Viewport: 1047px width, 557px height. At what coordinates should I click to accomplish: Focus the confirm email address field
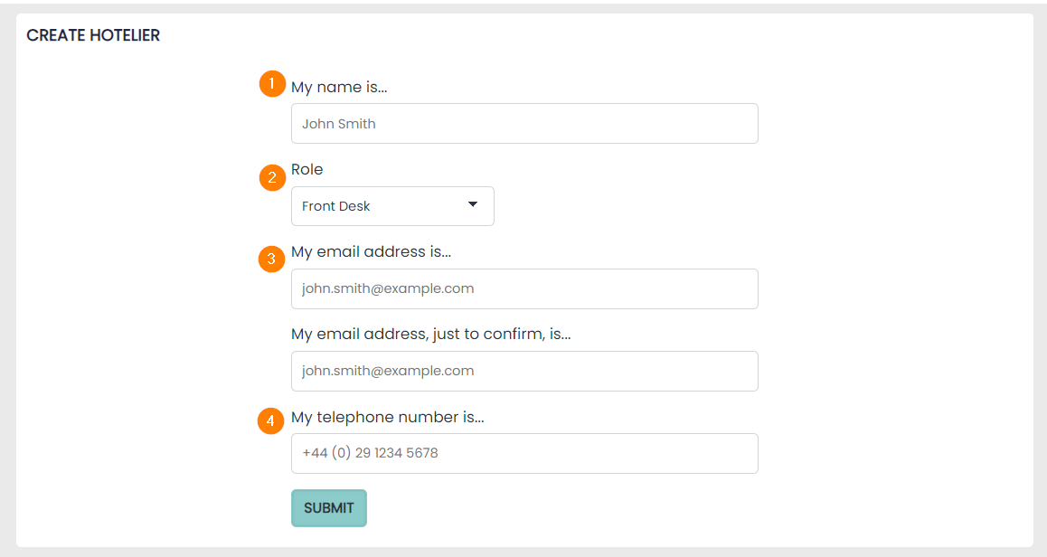click(524, 371)
